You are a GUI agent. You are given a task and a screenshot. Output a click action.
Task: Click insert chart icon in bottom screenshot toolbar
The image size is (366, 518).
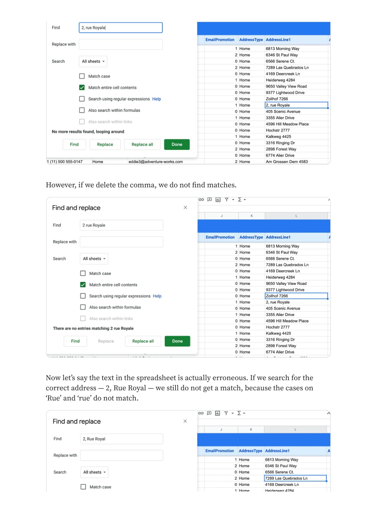218,413
